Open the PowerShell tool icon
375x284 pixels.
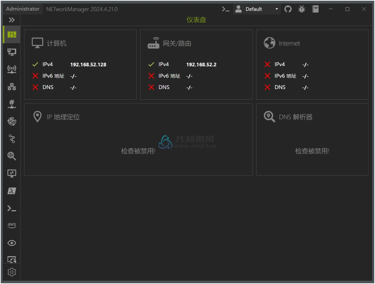coord(12,191)
